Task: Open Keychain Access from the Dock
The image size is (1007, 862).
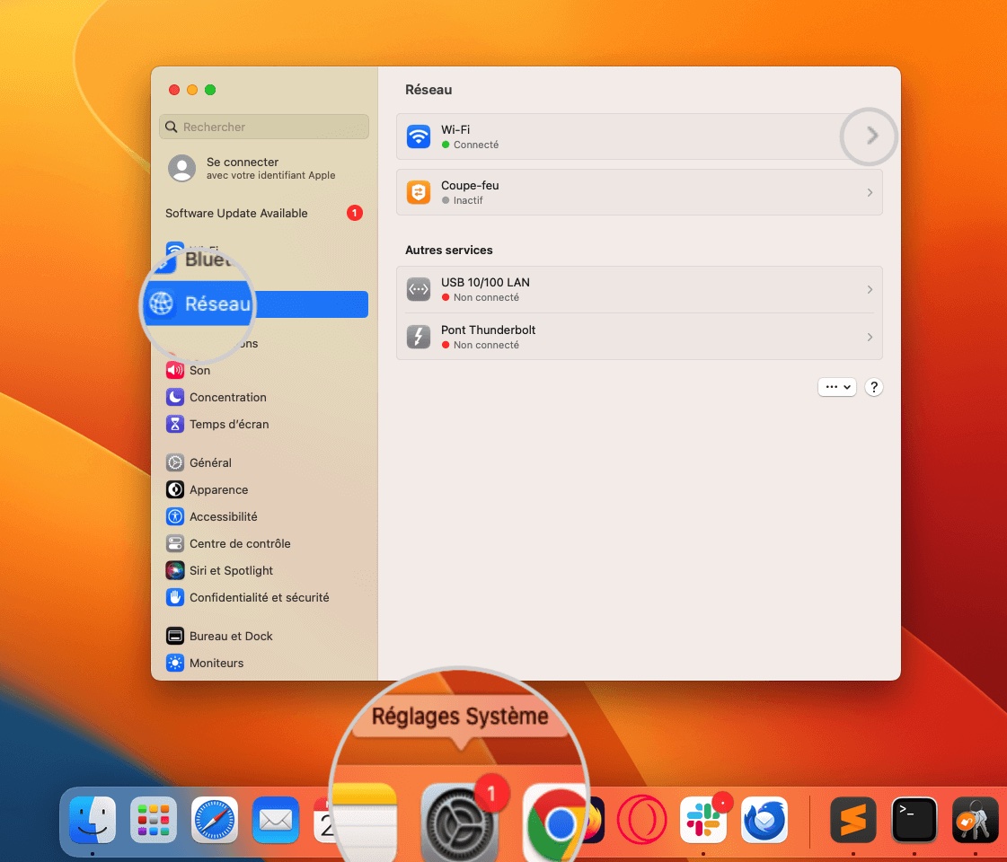Action: click(975, 820)
